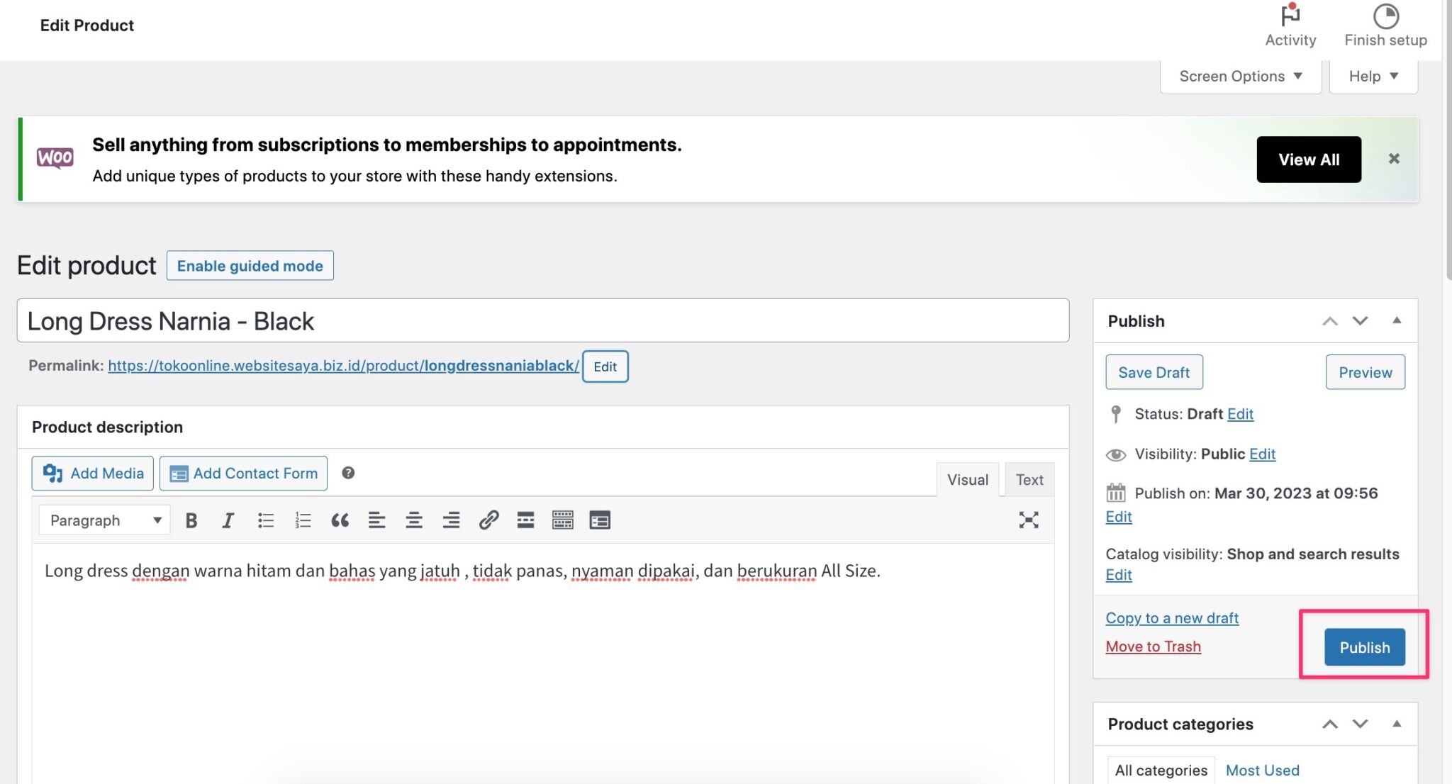Switch to the Text editor tab
The height and width of the screenshot is (784, 1452).
coord(1029,479)
